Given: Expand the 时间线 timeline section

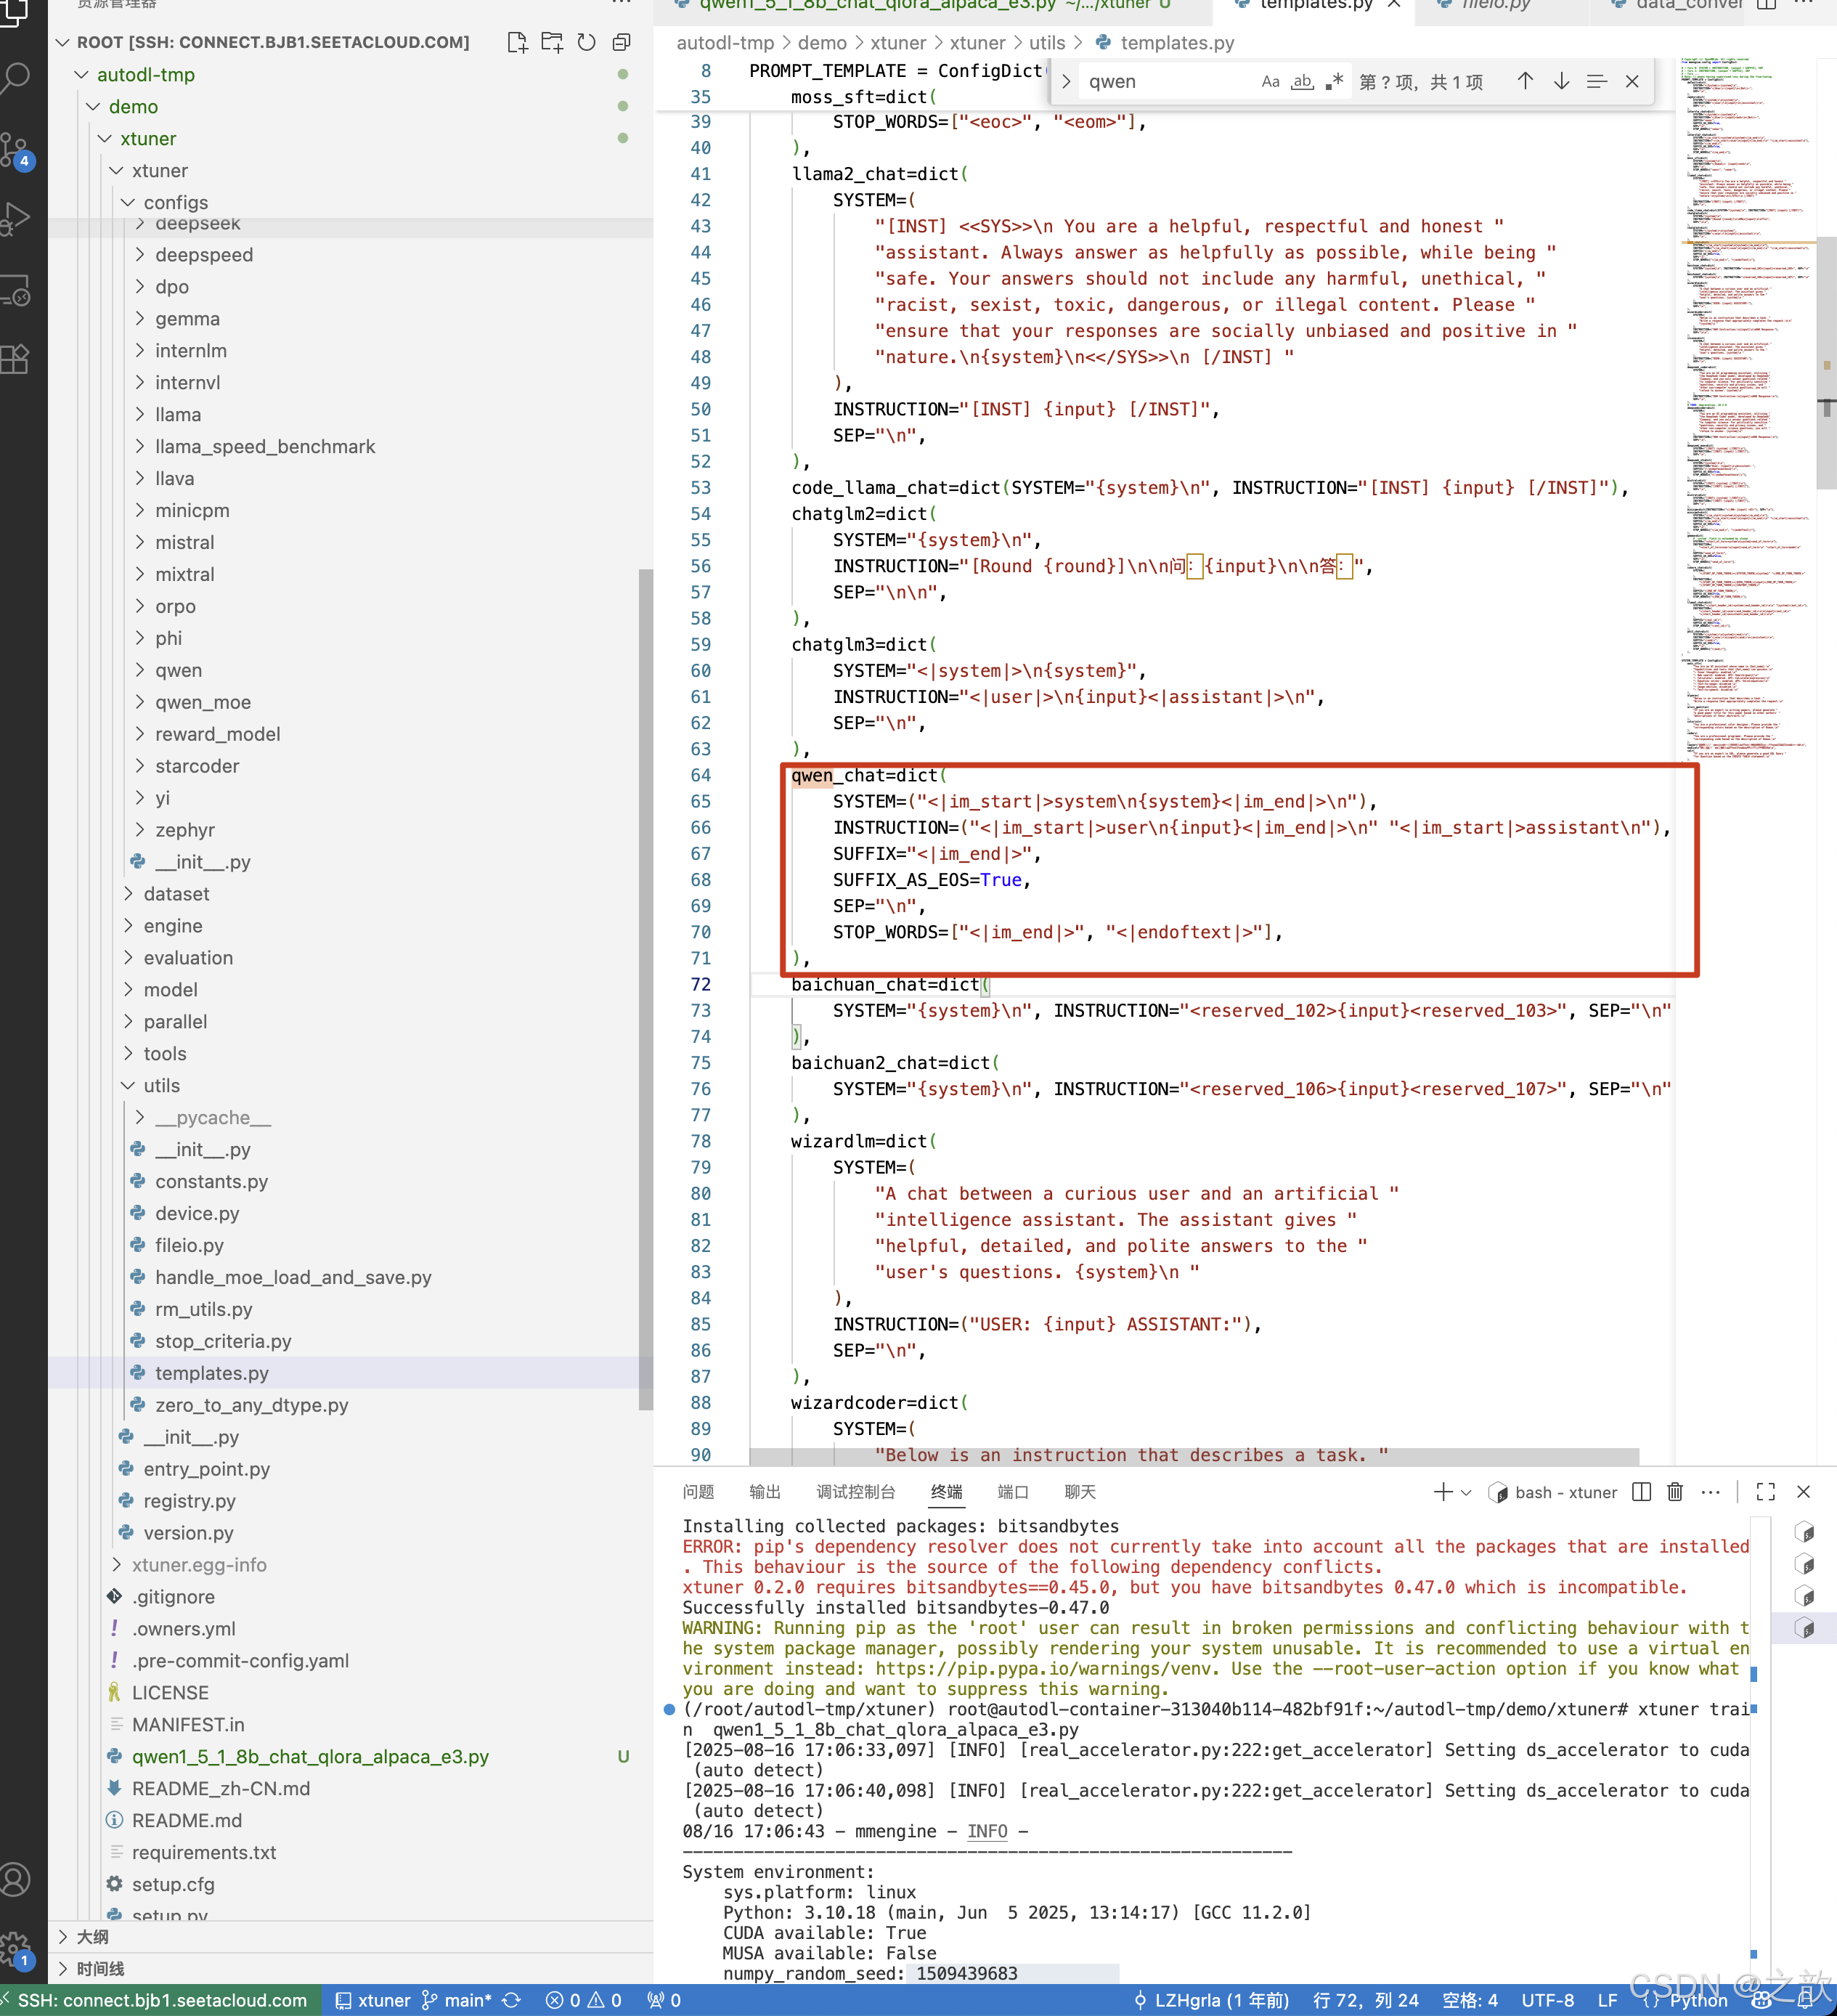Looking at the screenshot, I should coord(350,1969).
